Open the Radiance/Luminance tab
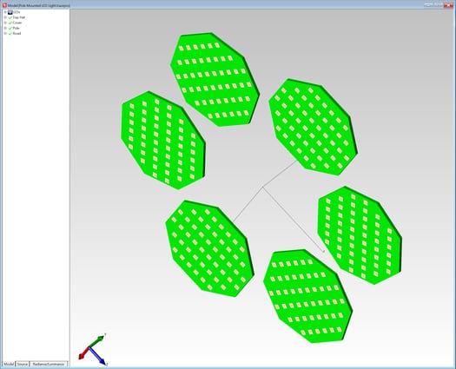 tap(49, 364)
